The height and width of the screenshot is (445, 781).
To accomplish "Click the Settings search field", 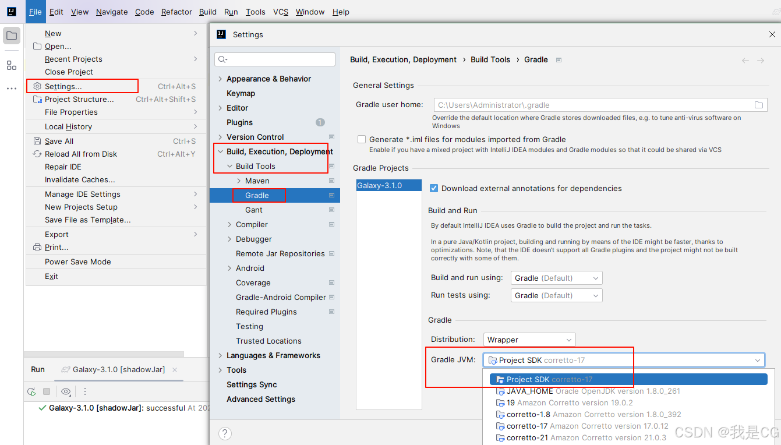I will click(x=275, y=59).
